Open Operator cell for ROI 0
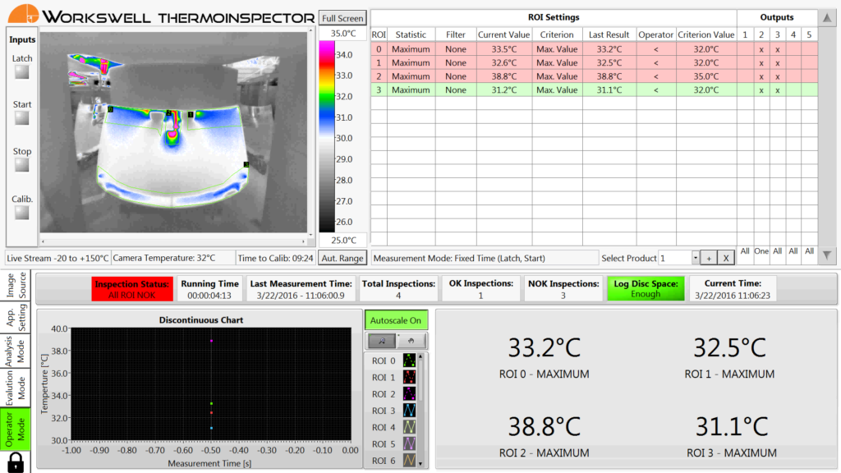This screenshot has height=473, width=841. click(x=656, y=49)
